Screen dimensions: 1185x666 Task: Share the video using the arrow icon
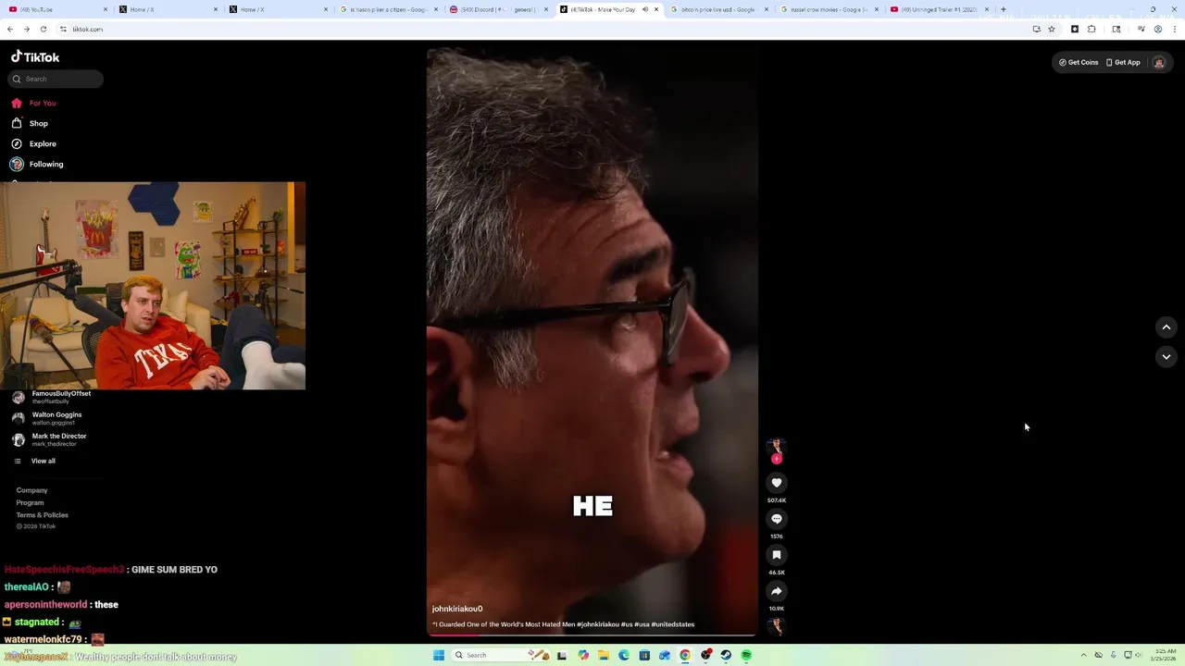[777, 591]
